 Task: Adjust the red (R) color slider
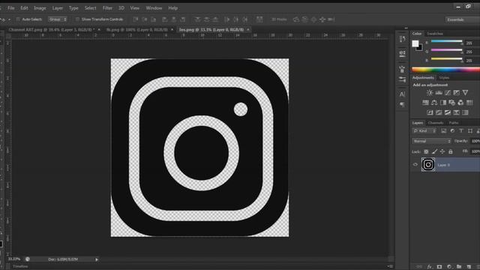447,42
